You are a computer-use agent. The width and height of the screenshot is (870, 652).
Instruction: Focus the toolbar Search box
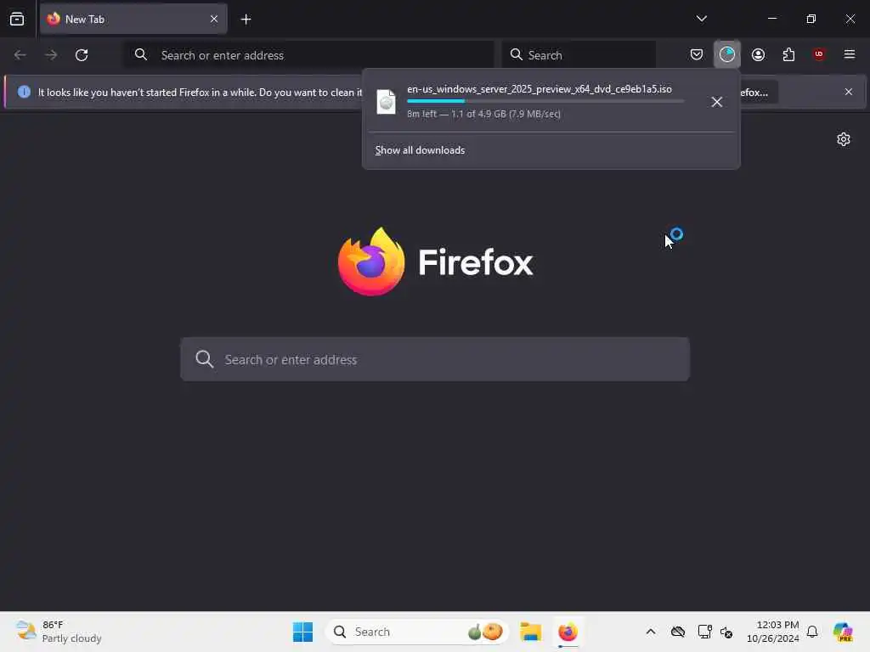pyautogui.click(x=578, y=55)
